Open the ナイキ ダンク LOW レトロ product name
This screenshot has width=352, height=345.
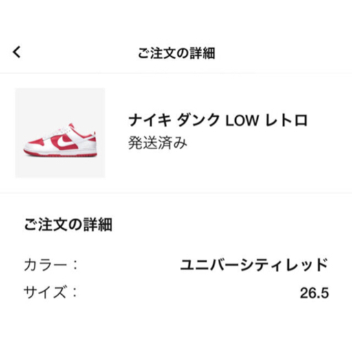coord(218,120)
